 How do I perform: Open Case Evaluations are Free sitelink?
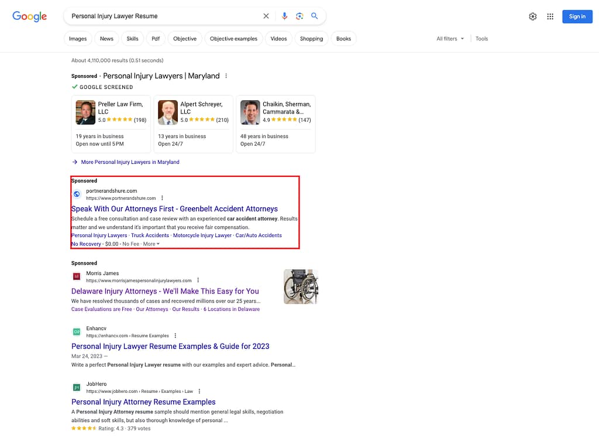[102, 309]
